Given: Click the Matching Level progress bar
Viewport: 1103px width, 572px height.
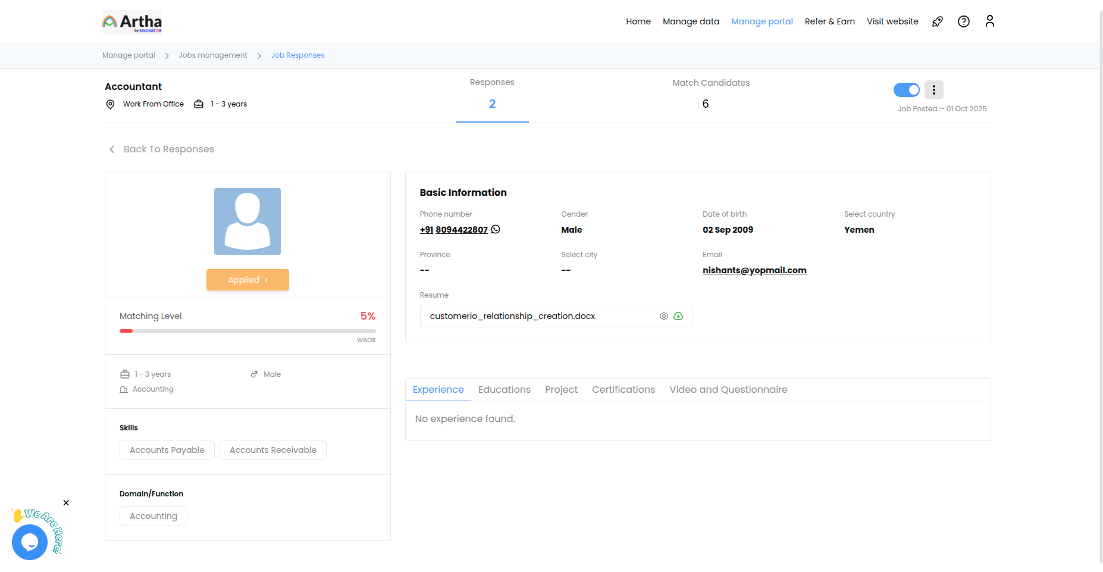Looking at the screenshot, I should click(x=247, y=331).
